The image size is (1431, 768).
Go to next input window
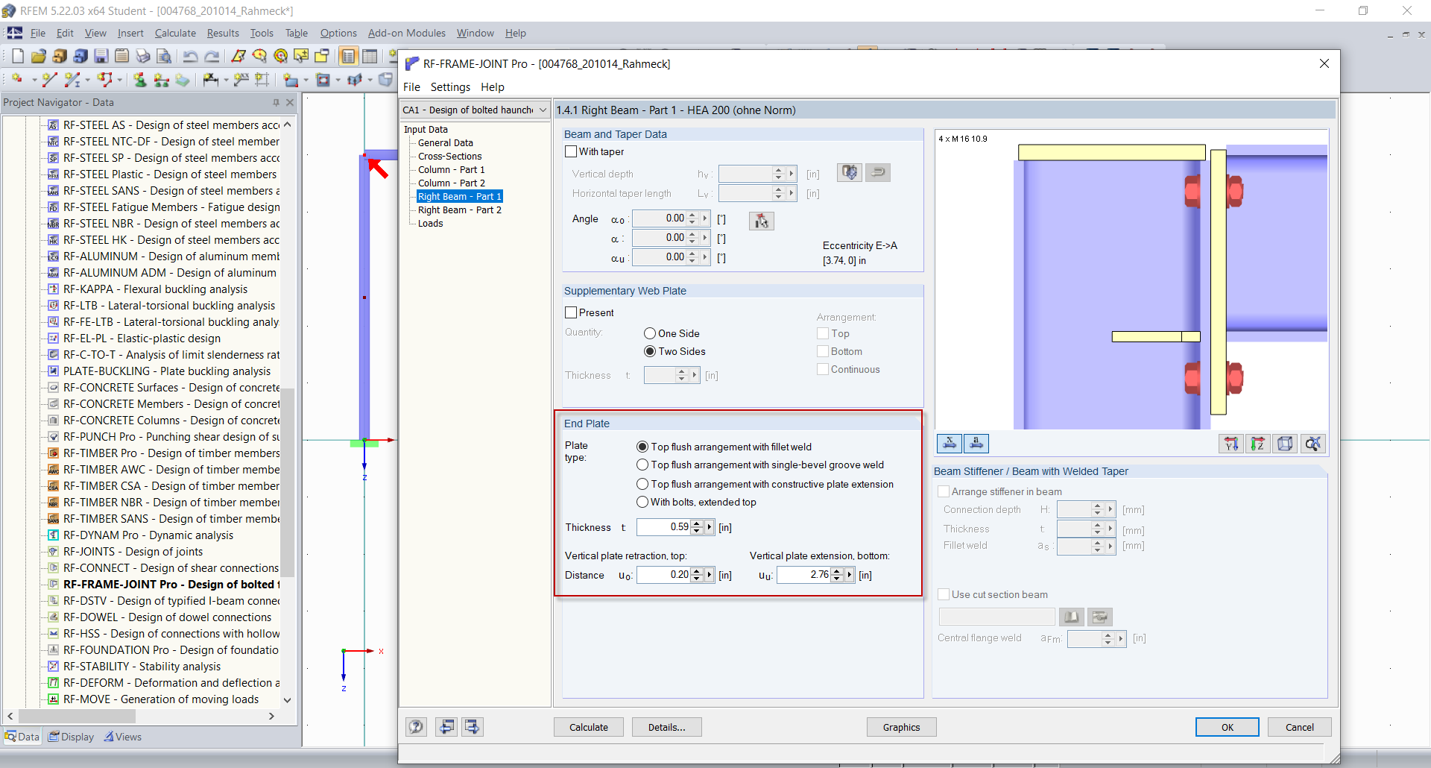tap(473, 727)
